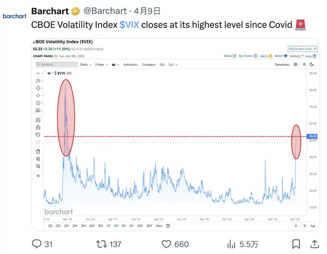
Task: Open the Indicators menu
Action: [130, 65]
